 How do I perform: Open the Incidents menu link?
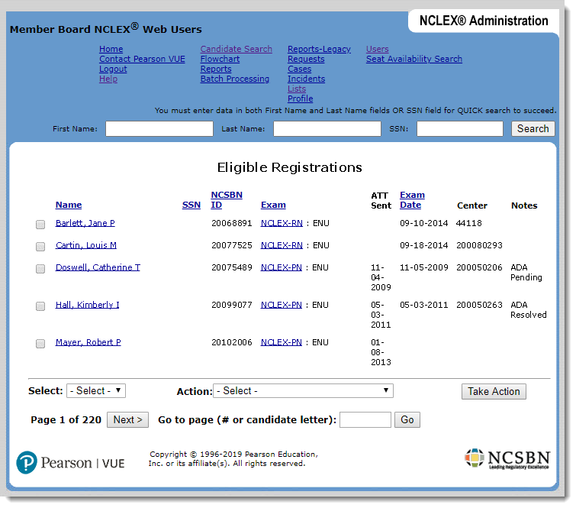[306, 79]
